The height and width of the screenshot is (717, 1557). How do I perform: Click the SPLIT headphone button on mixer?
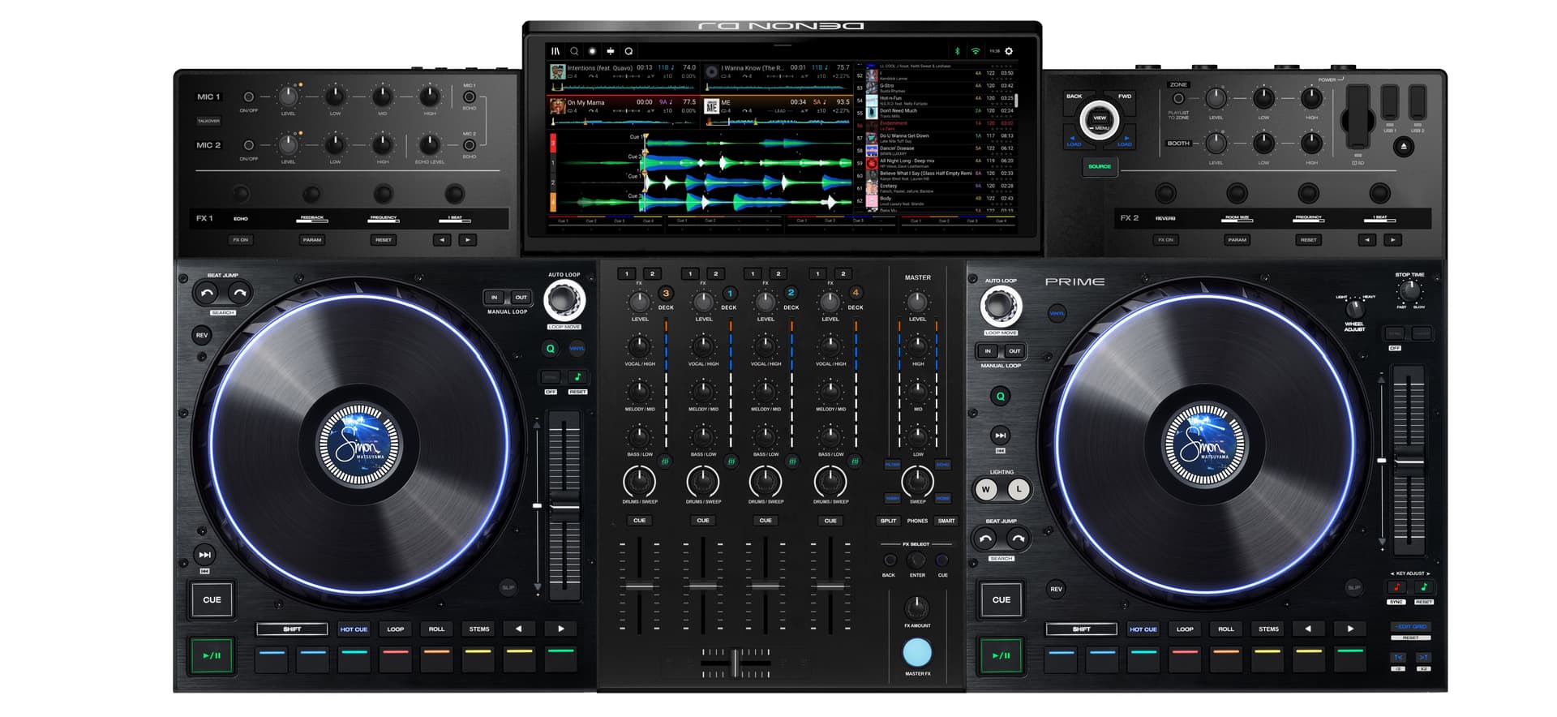pyautogui.click(x=888, y=521)
